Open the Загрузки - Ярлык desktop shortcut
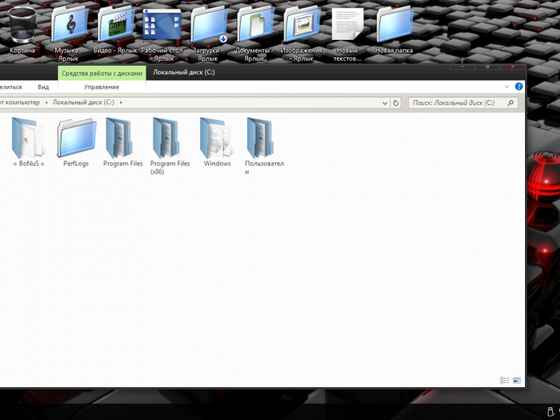This screenshot has width=560, height=420. [x=208, y=34]
